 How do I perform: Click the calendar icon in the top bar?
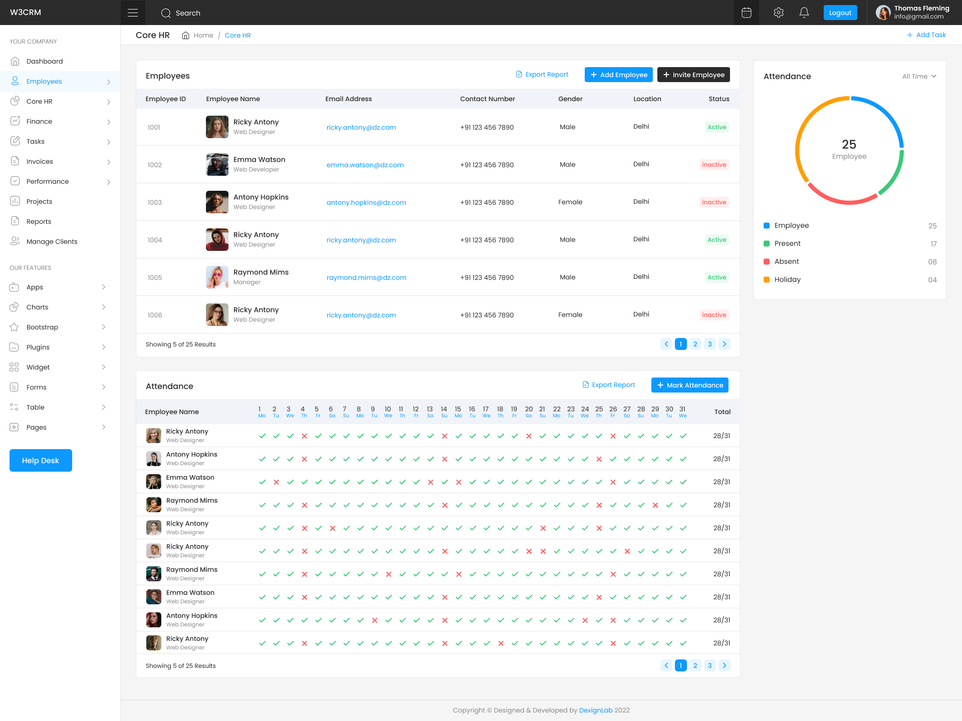(x=746, y=13)
